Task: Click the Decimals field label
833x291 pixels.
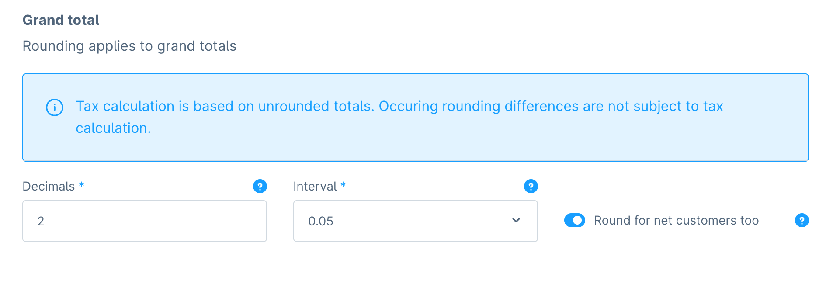Action: (x=49, y=187)
